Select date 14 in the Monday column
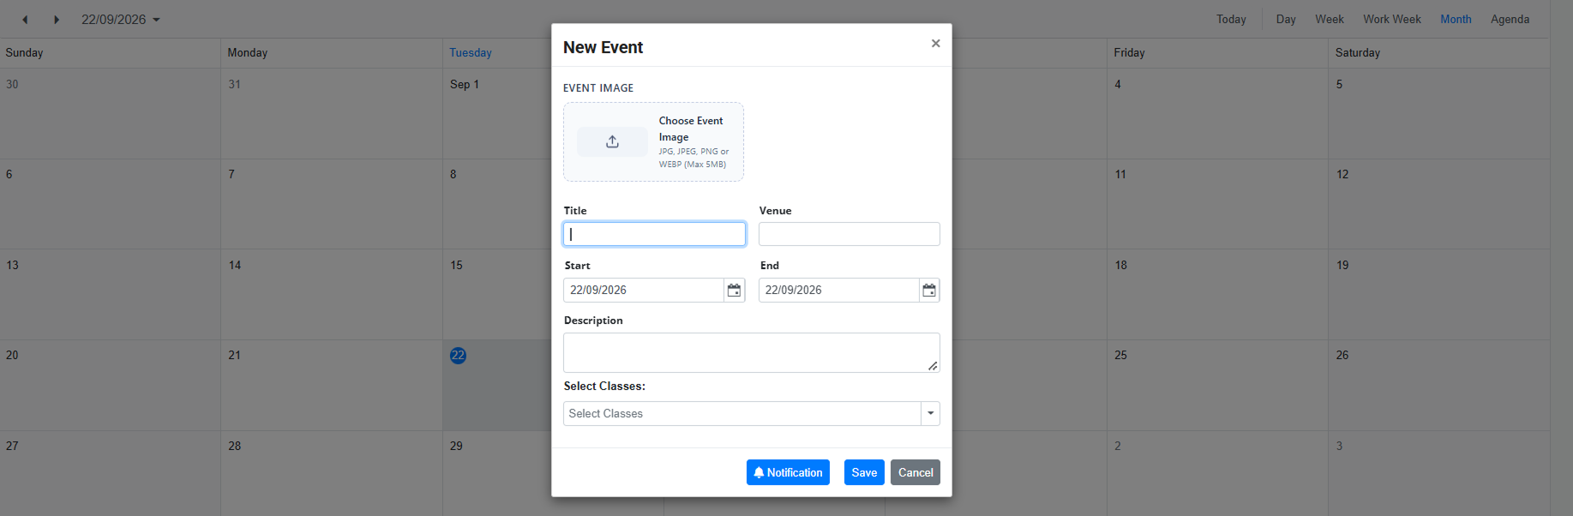The height and width of the screenshot is (516, 1573). (235, 266)
